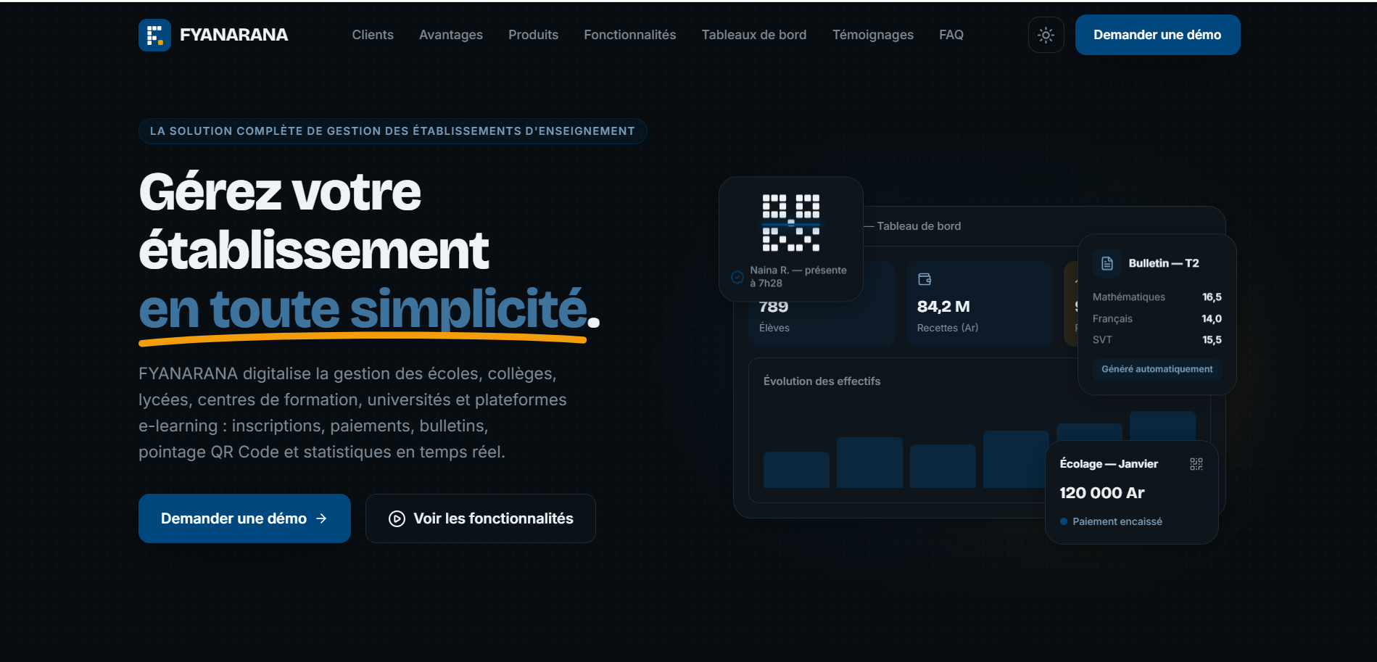Open Tableaux de bord nav link
Image resolution: width=1377 pixels, height=662 pixels.
pos(754,35)
